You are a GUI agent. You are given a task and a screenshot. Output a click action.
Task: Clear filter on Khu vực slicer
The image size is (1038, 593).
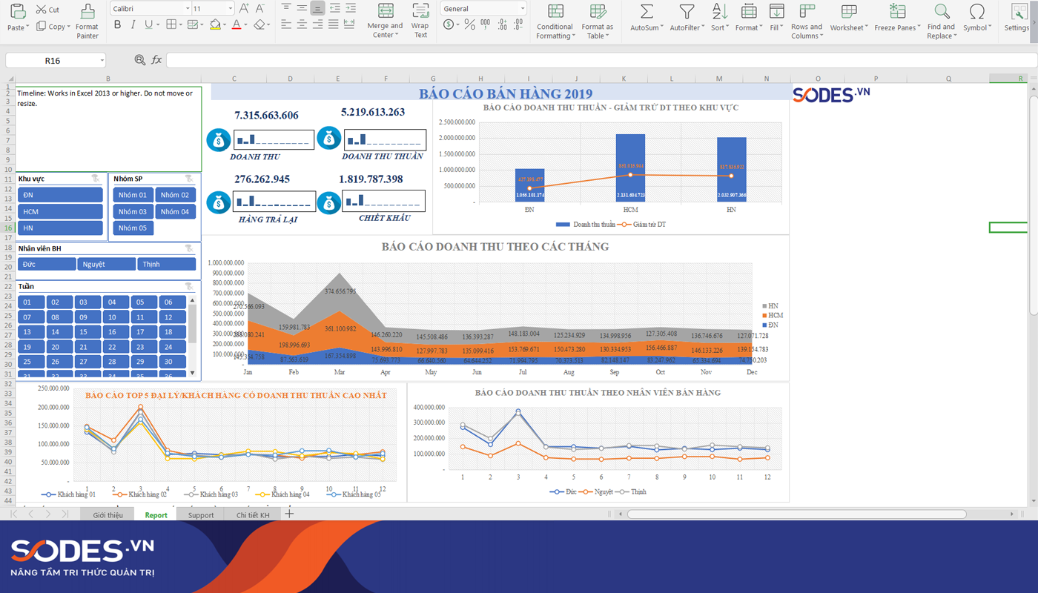pyautogui.click(x=96, y=179)
